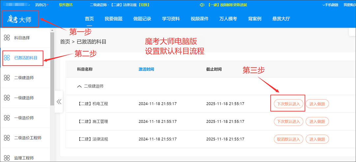Screen dimensions: 356x162
Task: Click the 截止时间 column header
Action: [214, 69]
